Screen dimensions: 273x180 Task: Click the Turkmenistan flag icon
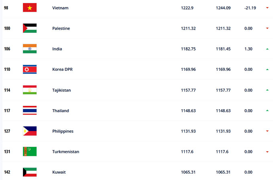(30, 151)
